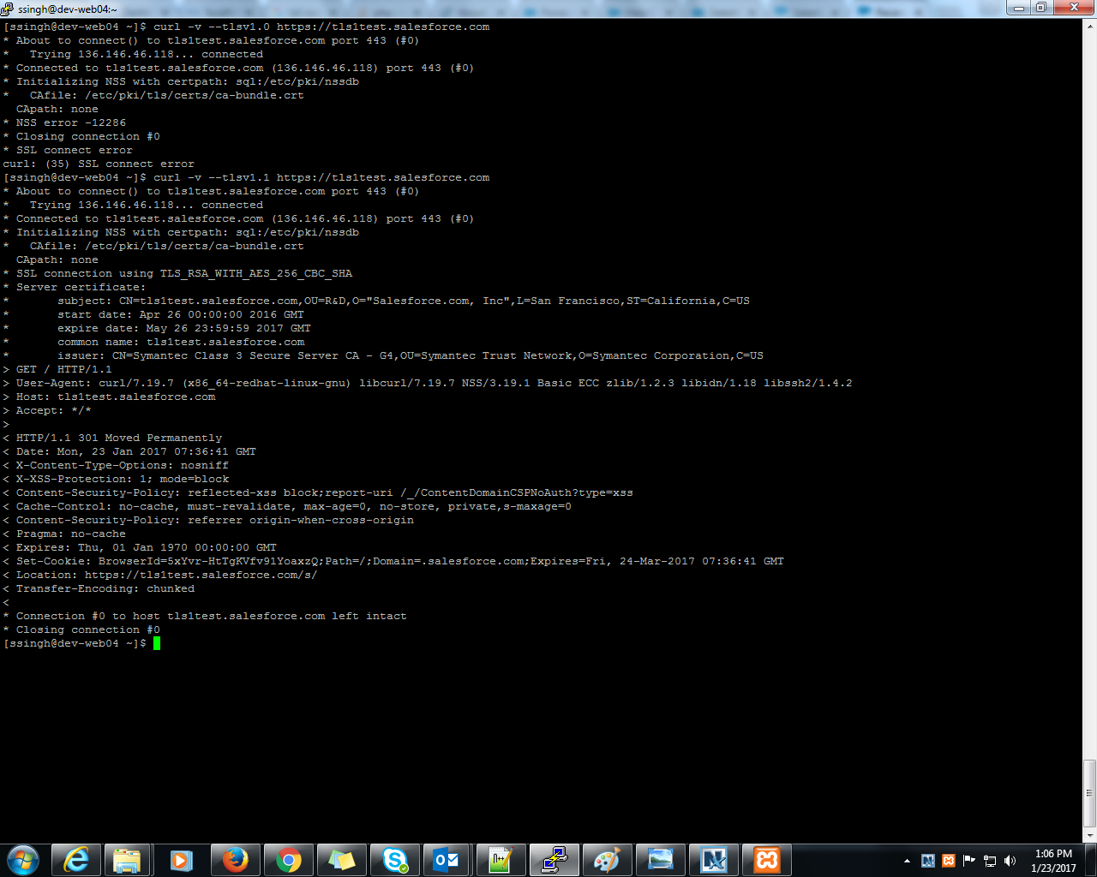The width and height of the screenshot is (1097, 877).
Task: Click the active PuTTY taskbar button
Action: pyautogui.click(x=554, y=860)
